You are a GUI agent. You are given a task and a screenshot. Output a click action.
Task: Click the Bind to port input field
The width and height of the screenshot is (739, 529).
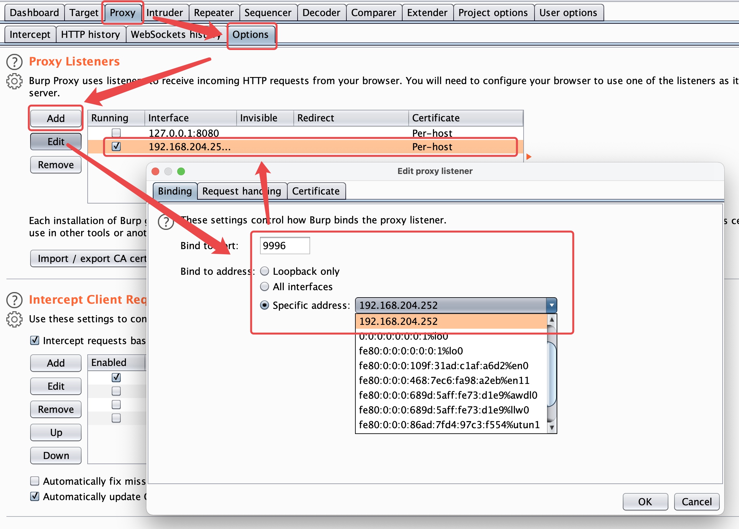tap(284, 246)
